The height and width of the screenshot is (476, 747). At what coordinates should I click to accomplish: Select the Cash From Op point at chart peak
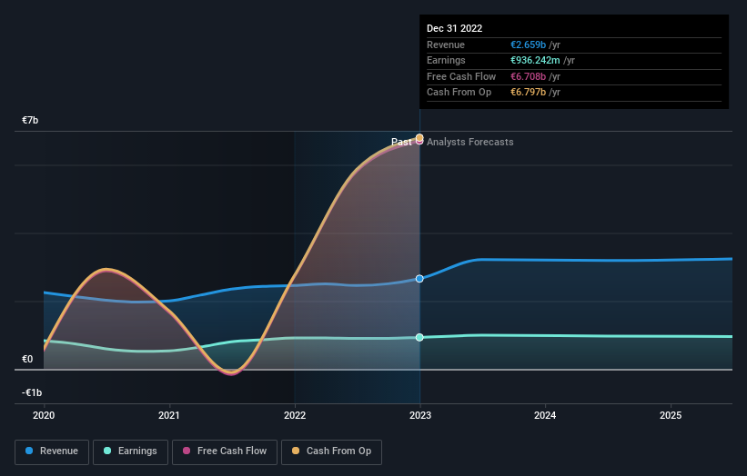[x=419, y=138]
